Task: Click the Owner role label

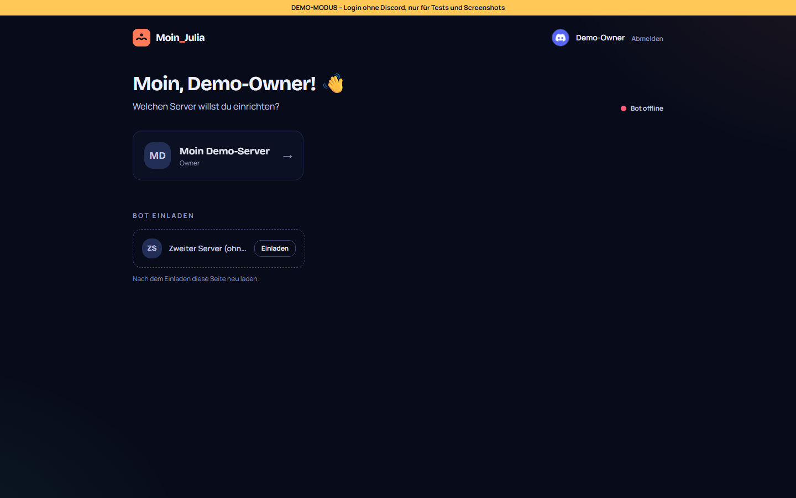Action: click(x=190, y=163)
